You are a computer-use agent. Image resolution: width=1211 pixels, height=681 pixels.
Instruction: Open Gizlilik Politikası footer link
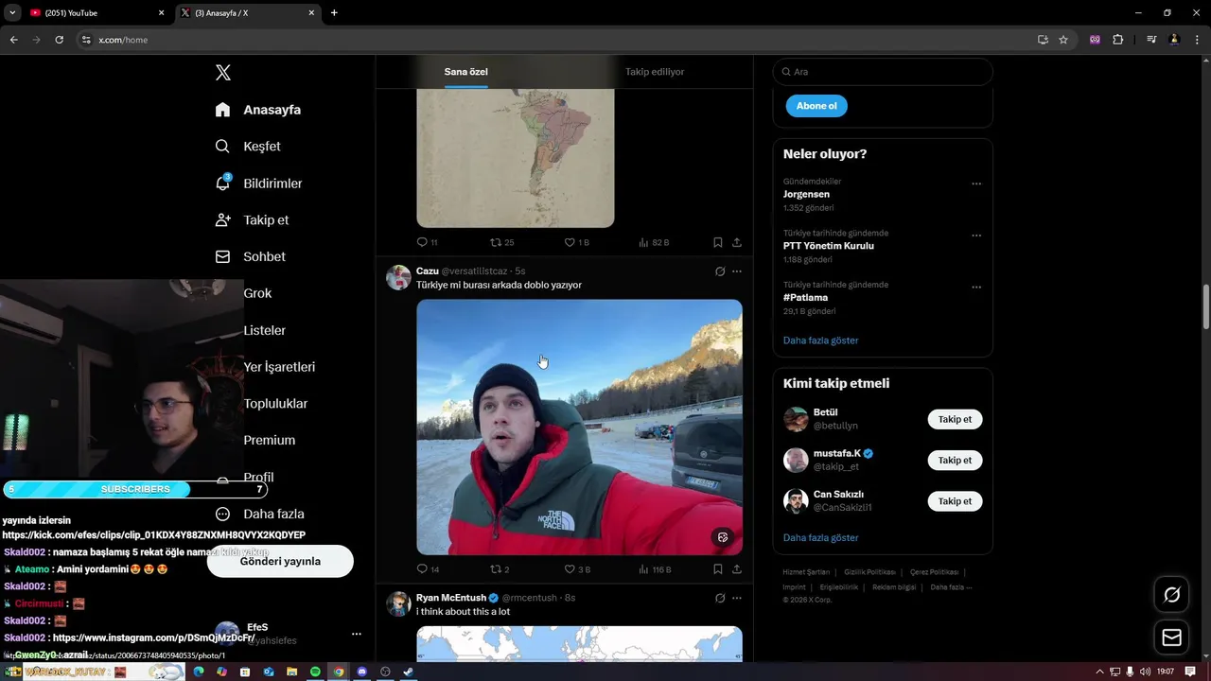pyautogui.click(x=869, y=572)
